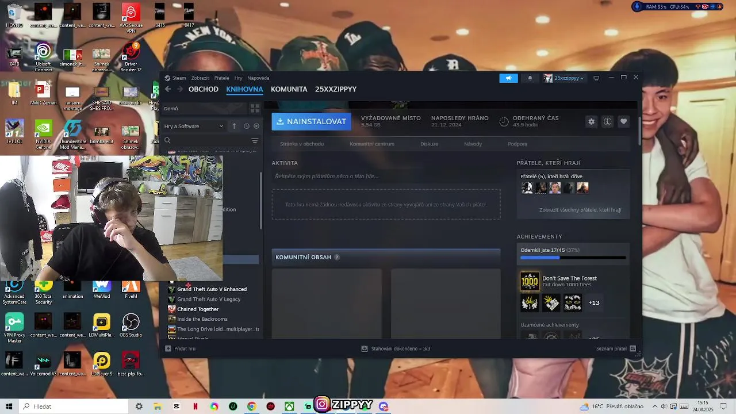Go back with Steam back arrow
Viewport: 736px width, 414px height.
(x=168, y=89)
